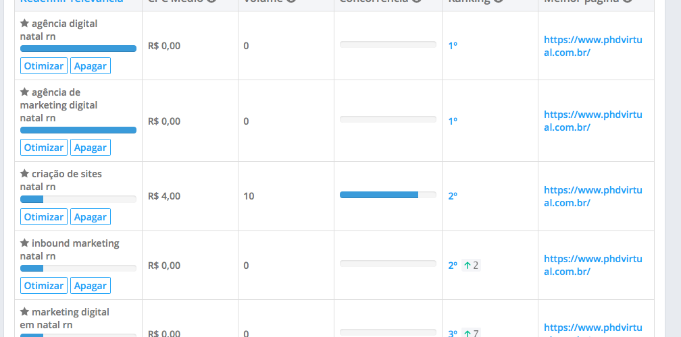
Task: Apagar the criação de sites natal rn keyword
Action: (91, 216)
